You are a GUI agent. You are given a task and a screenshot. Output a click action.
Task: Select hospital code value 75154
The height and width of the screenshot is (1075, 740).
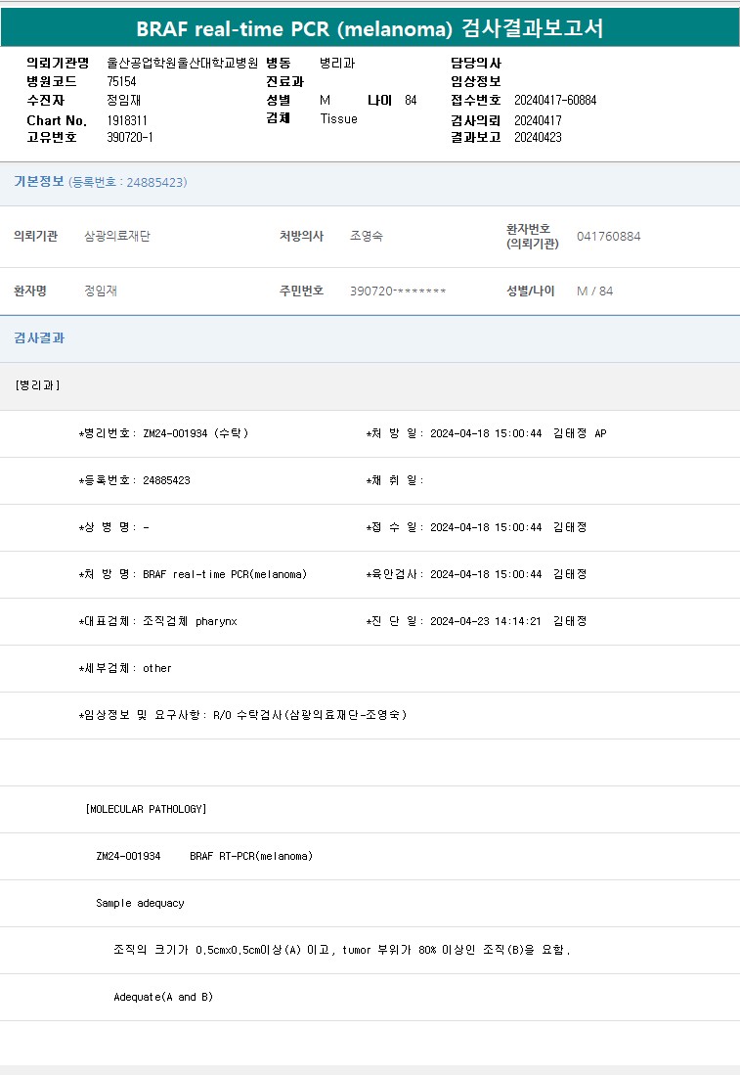(121, 81)
